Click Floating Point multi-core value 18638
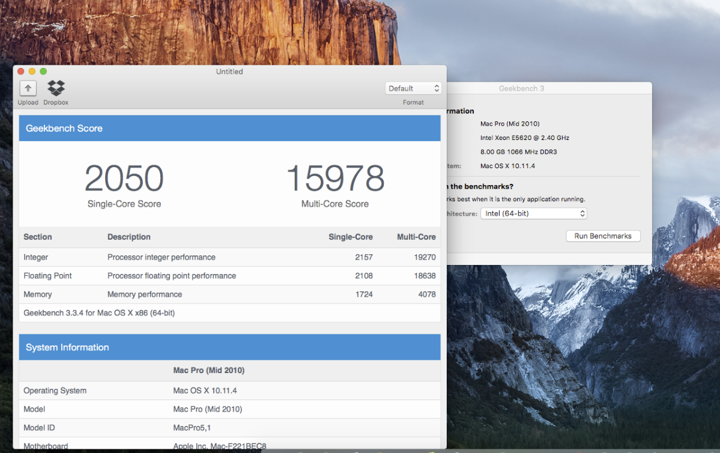Viewport: 720px width, 453px height. pyautogui.click(x=425, y=276)
